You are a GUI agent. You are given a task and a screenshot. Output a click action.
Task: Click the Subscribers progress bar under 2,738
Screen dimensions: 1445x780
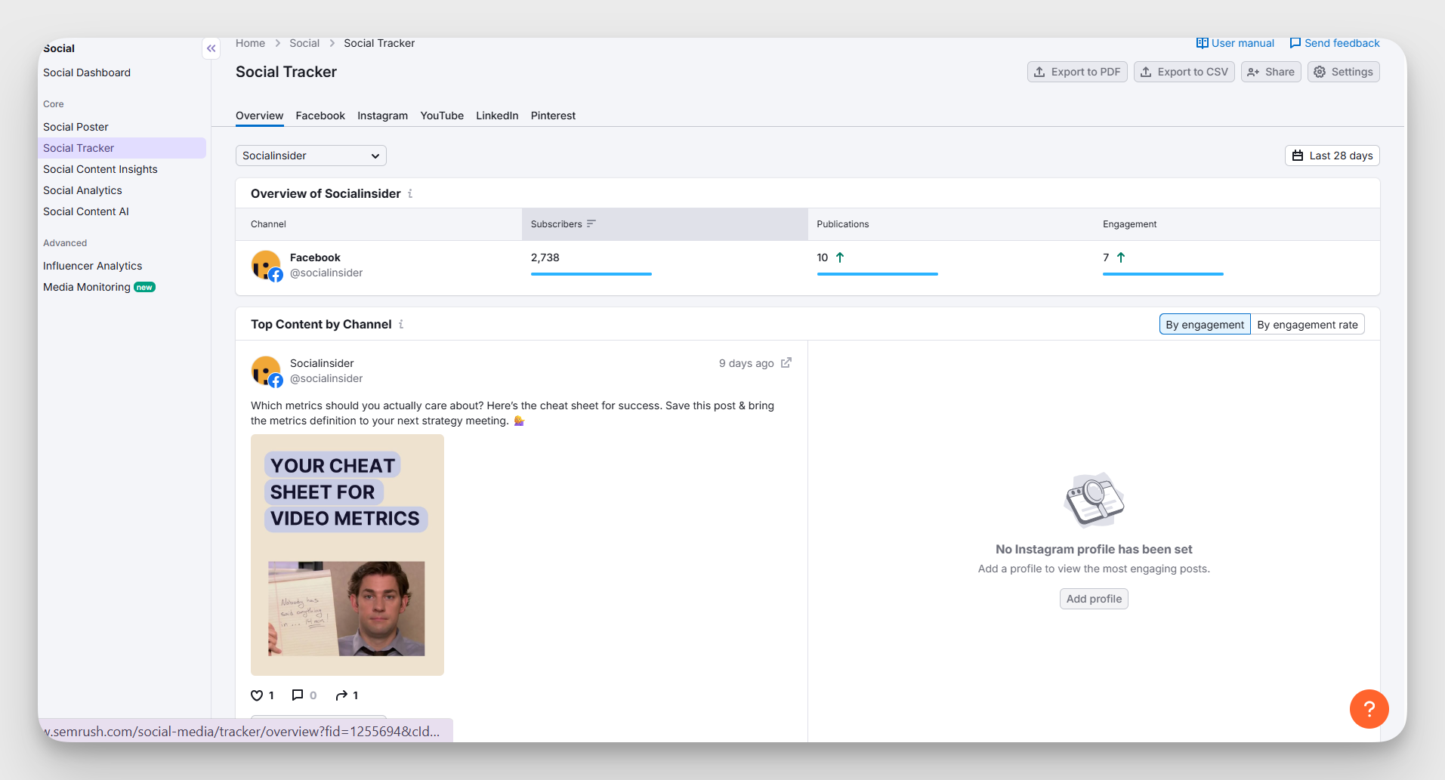(591, 274)
